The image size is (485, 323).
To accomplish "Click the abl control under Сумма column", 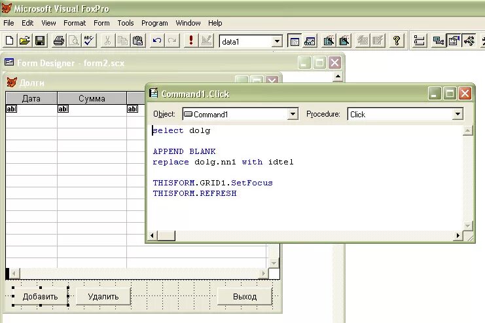I will click(x=63, y=109).
